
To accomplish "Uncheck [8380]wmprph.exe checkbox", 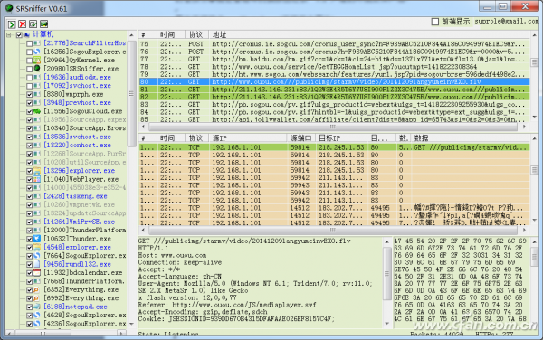I will (x=30, y=94).
